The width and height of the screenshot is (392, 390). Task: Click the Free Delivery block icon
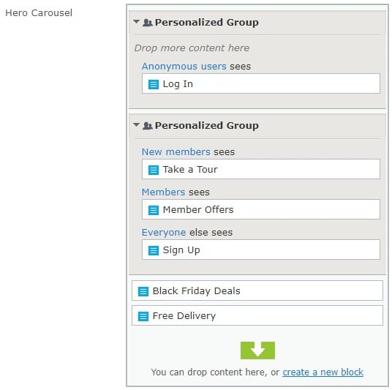pos(143,316)
